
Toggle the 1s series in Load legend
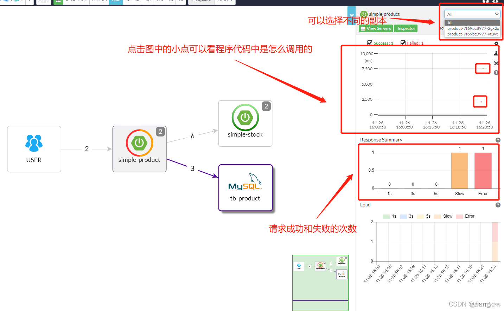[389, 216]
